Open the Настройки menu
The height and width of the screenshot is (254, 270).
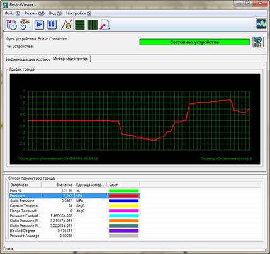coord(79,13)
